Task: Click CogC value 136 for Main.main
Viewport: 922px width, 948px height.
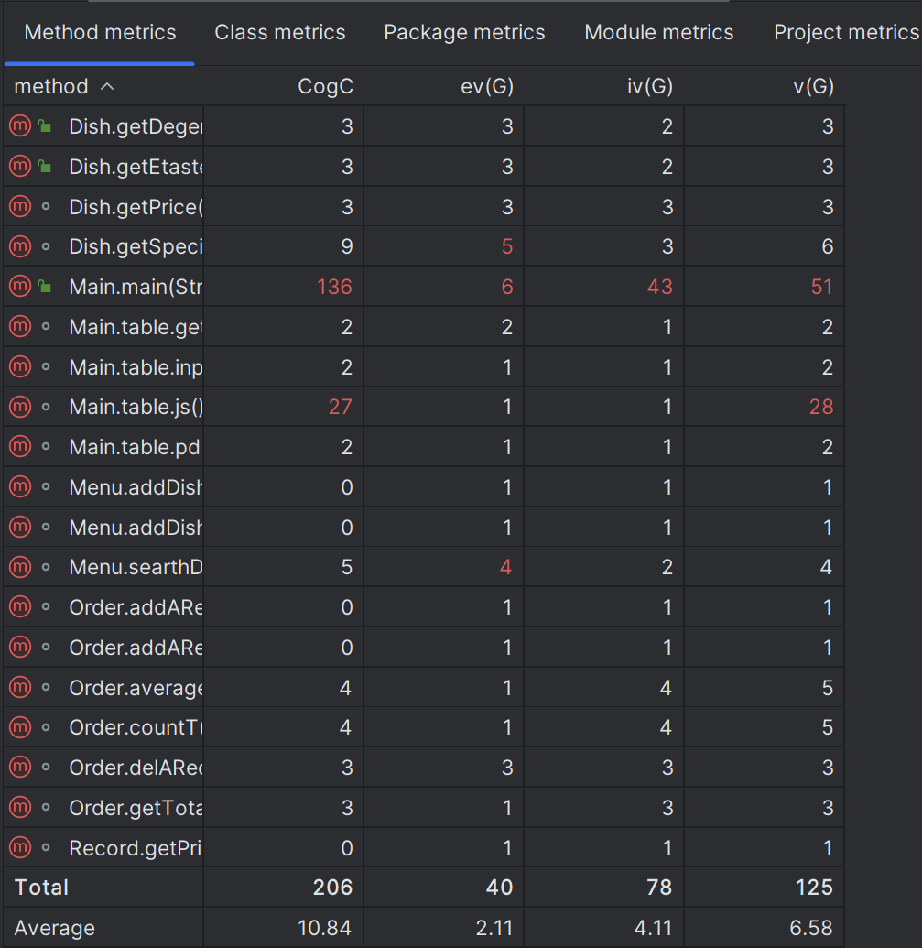Action: [x=334, y=287]
